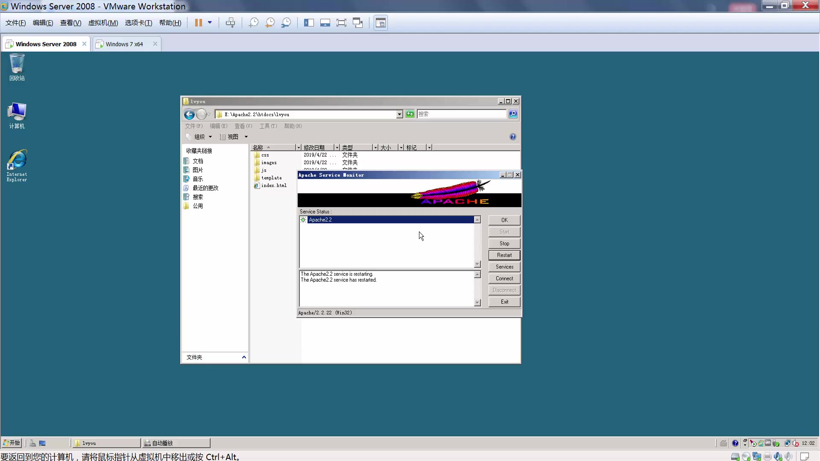Select the index.html file
Image resolution: width=820 pixels, height=461 pixels.
[274, 186]
